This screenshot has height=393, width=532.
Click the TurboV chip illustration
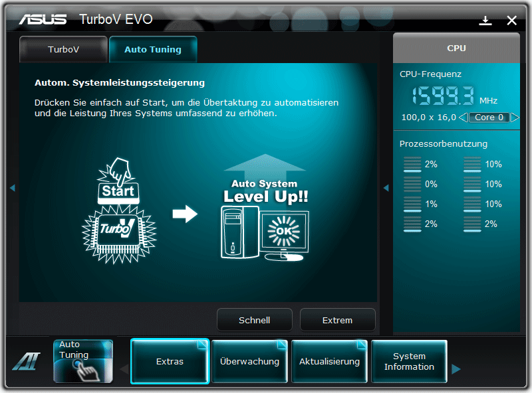click(119, 234)
